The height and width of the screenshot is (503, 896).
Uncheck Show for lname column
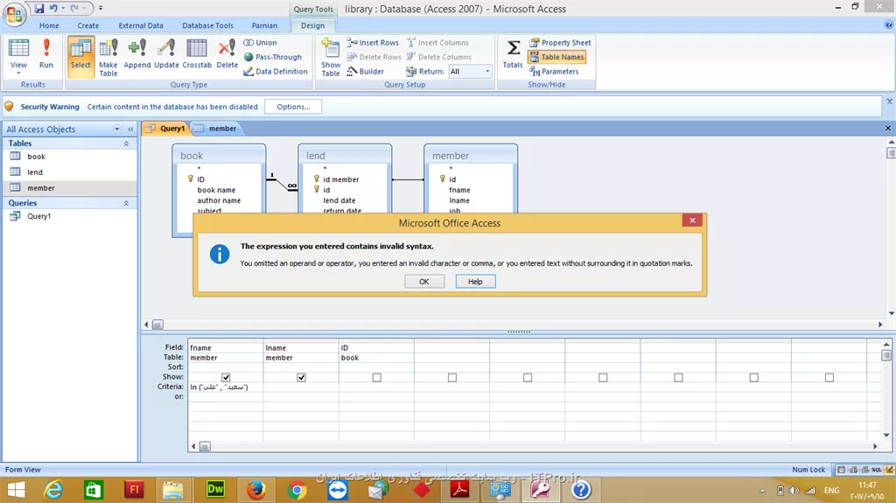301,377
